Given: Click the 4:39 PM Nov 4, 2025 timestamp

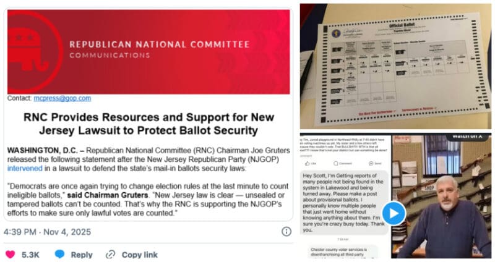Looking at the screenshot, I should pyautogui.click(x=47, y=231).
